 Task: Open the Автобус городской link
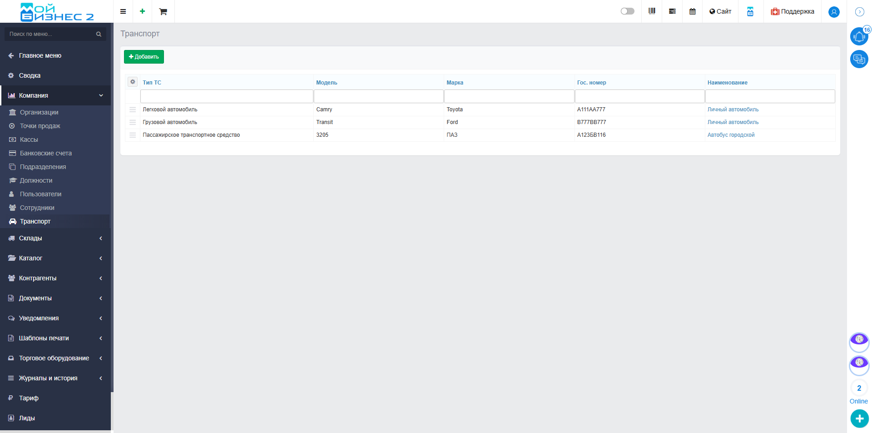[x=731, y=135]
